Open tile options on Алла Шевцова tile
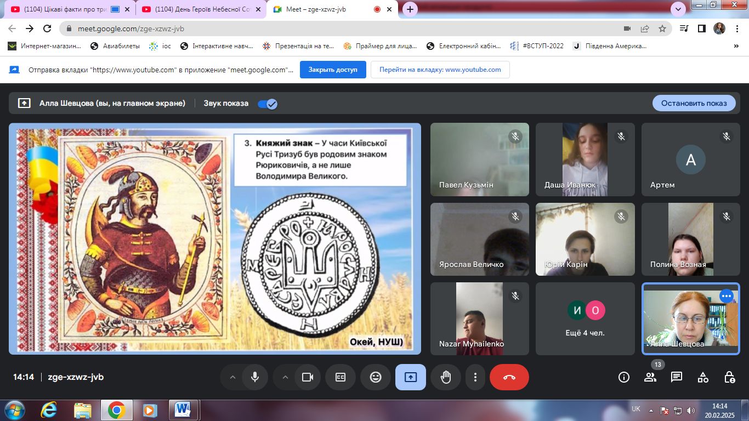749x421 pixels. pyautogui.click(x=727, y=296)
